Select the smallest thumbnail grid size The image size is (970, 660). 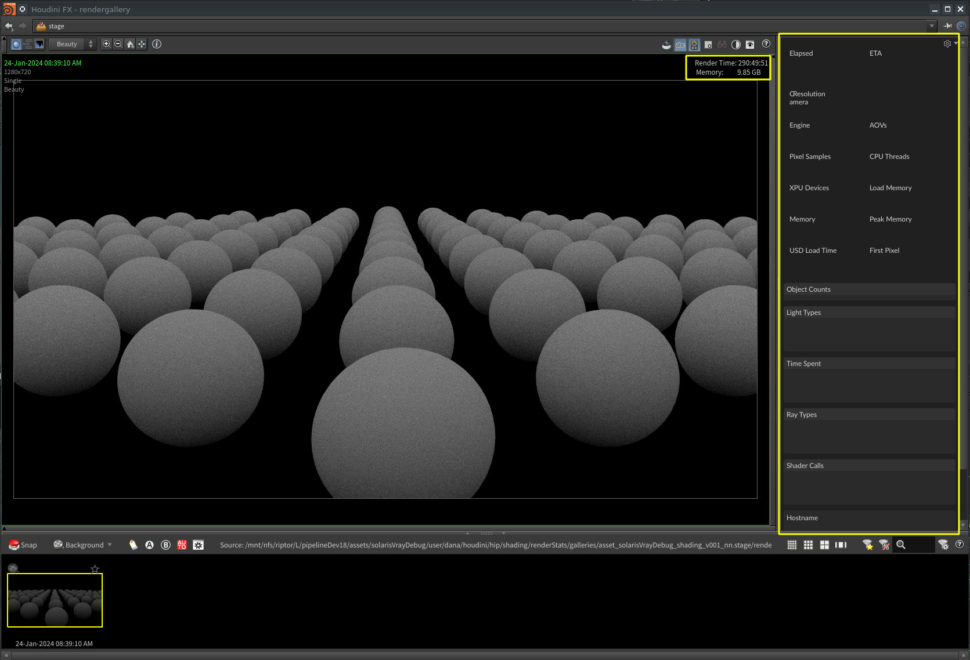pyautogui.click(x=792, y=545)
